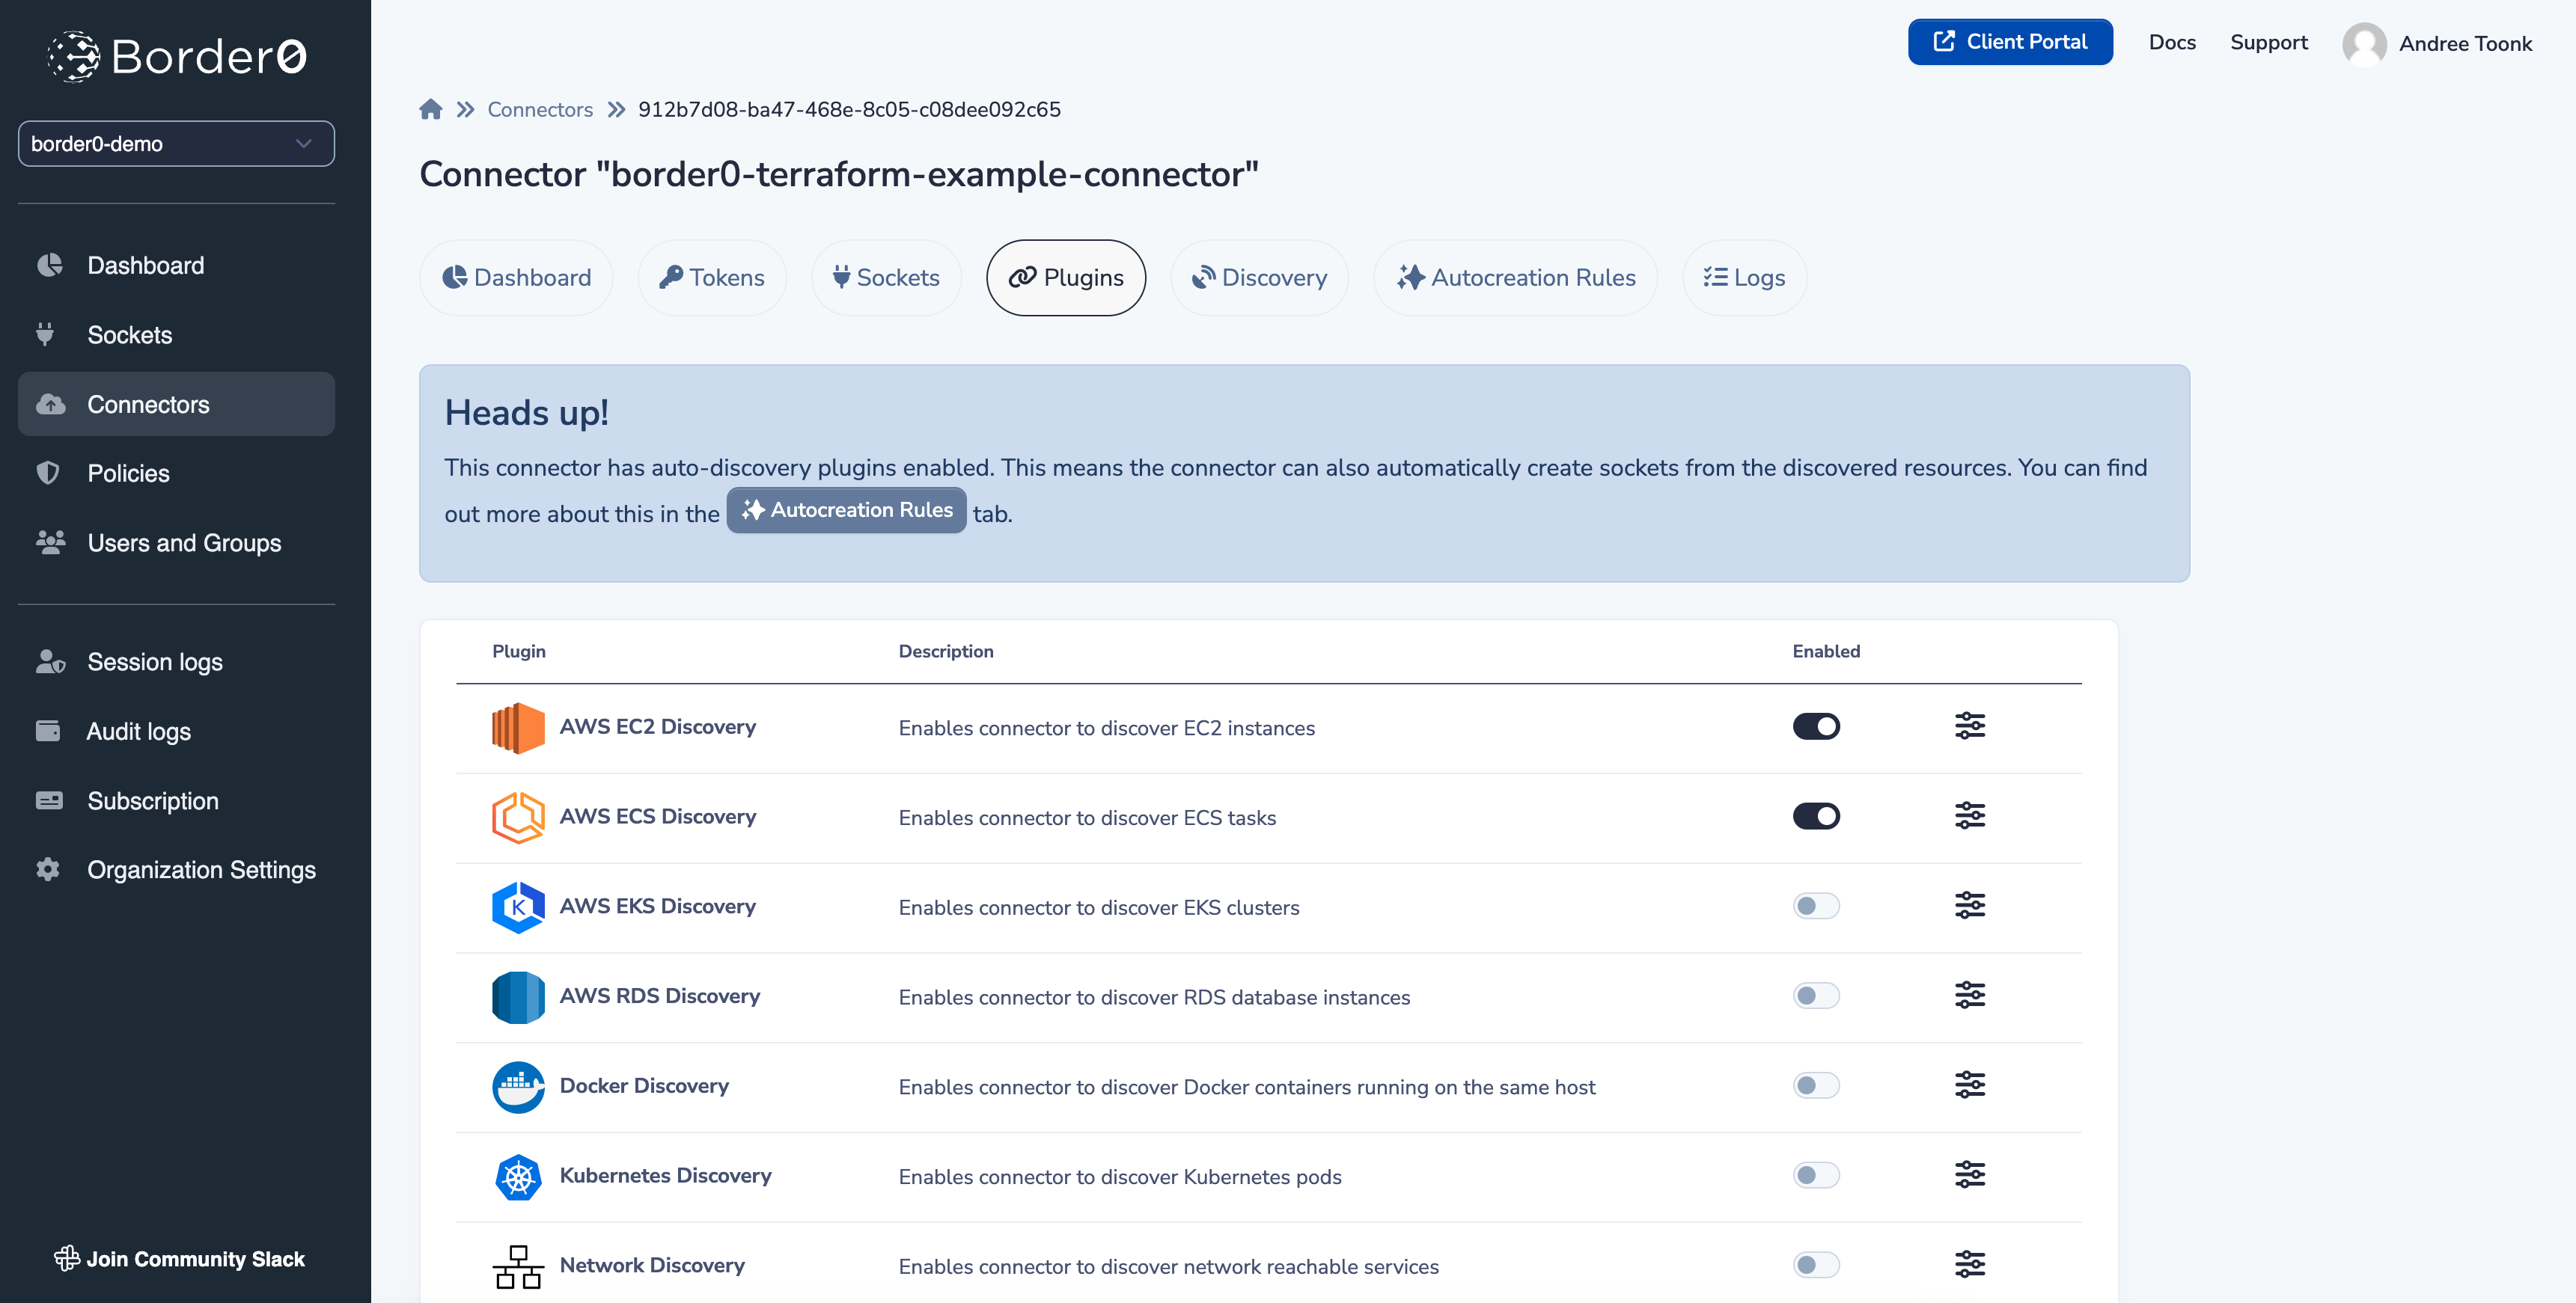This screenshot has width=2576, height=1303.
Task: Open Support link in header
Action: tap(2268, 42)
